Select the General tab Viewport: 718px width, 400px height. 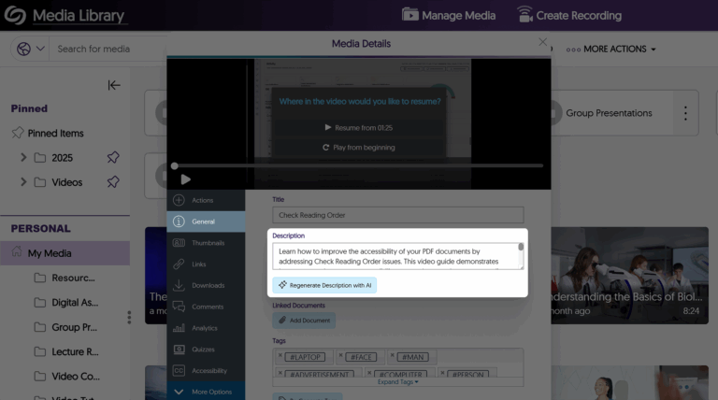206,221
